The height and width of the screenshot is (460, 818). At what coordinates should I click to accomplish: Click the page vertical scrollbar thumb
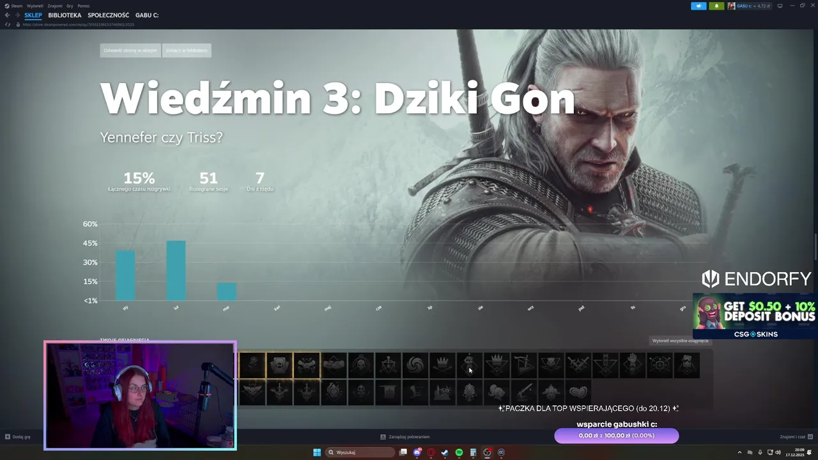815,246
